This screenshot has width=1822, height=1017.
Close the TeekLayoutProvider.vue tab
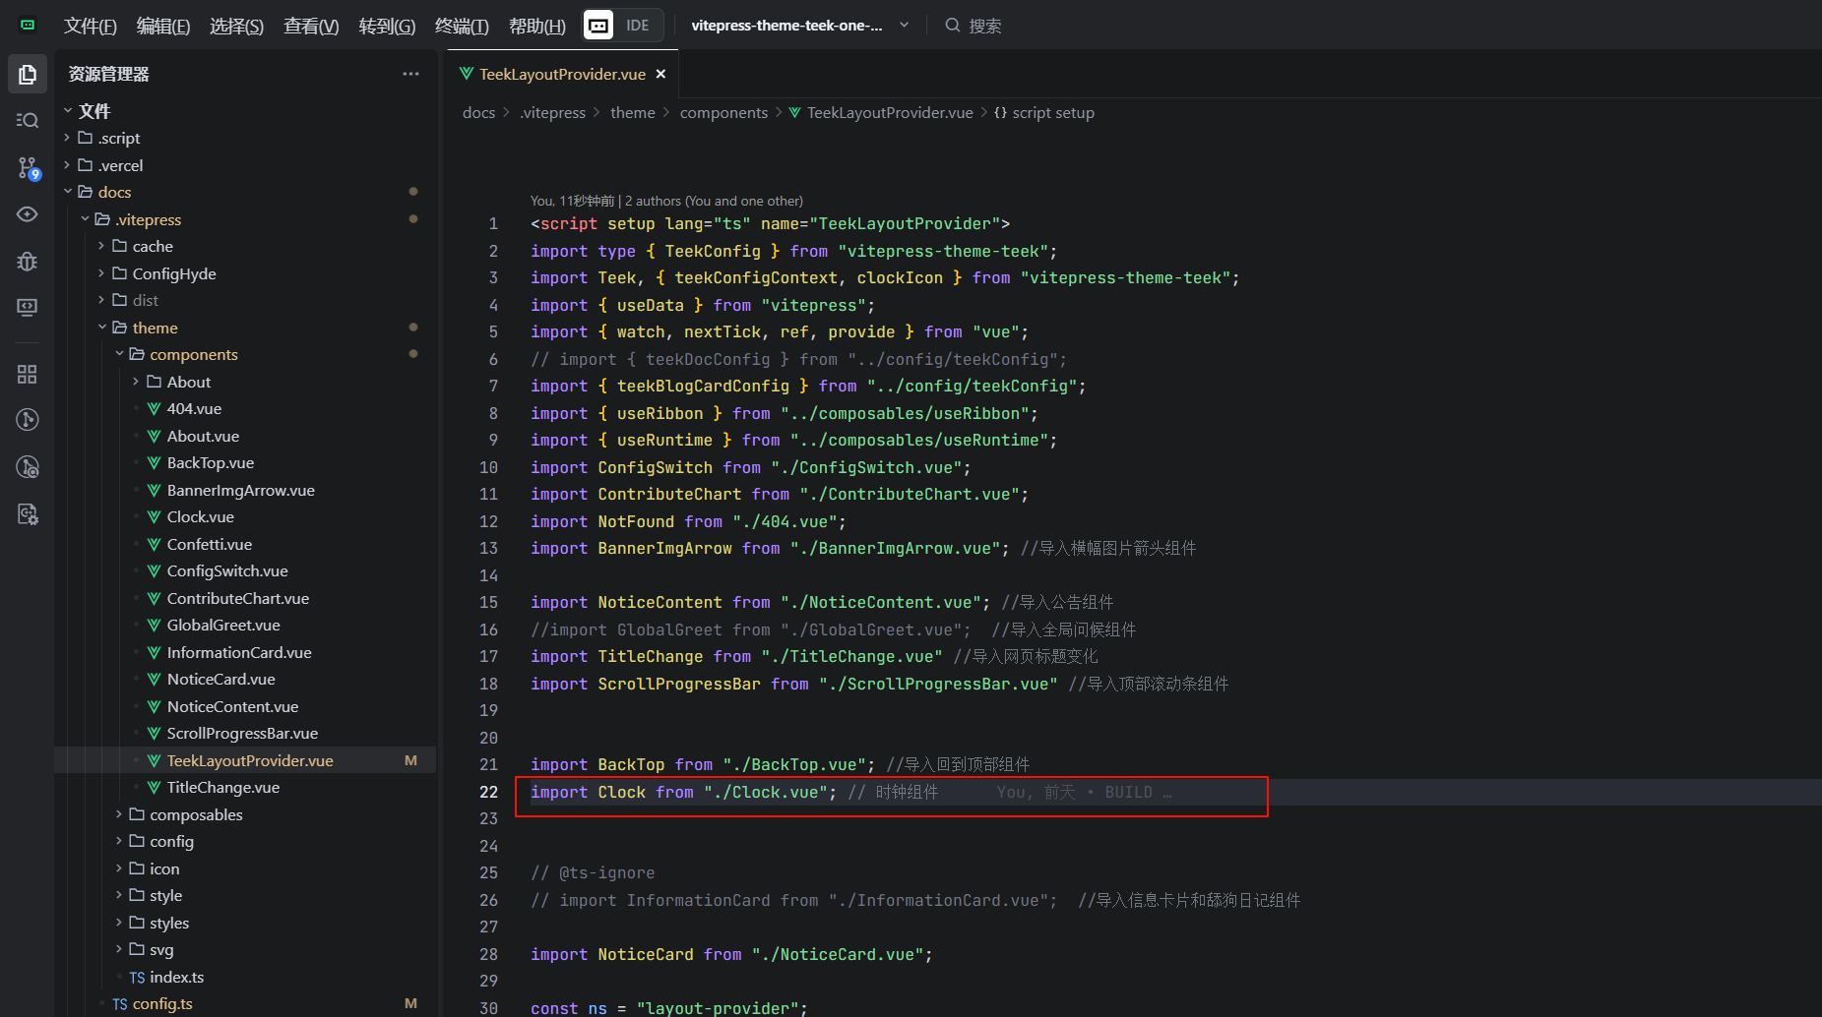pyautogui.click(x=660, y=74)
